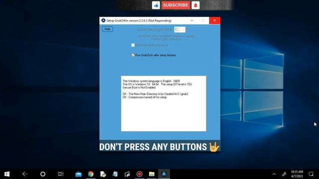Viewport: 319px width, 179px height.
Task: Open Task View from the taskbar
Action: (x=61, y=174)
